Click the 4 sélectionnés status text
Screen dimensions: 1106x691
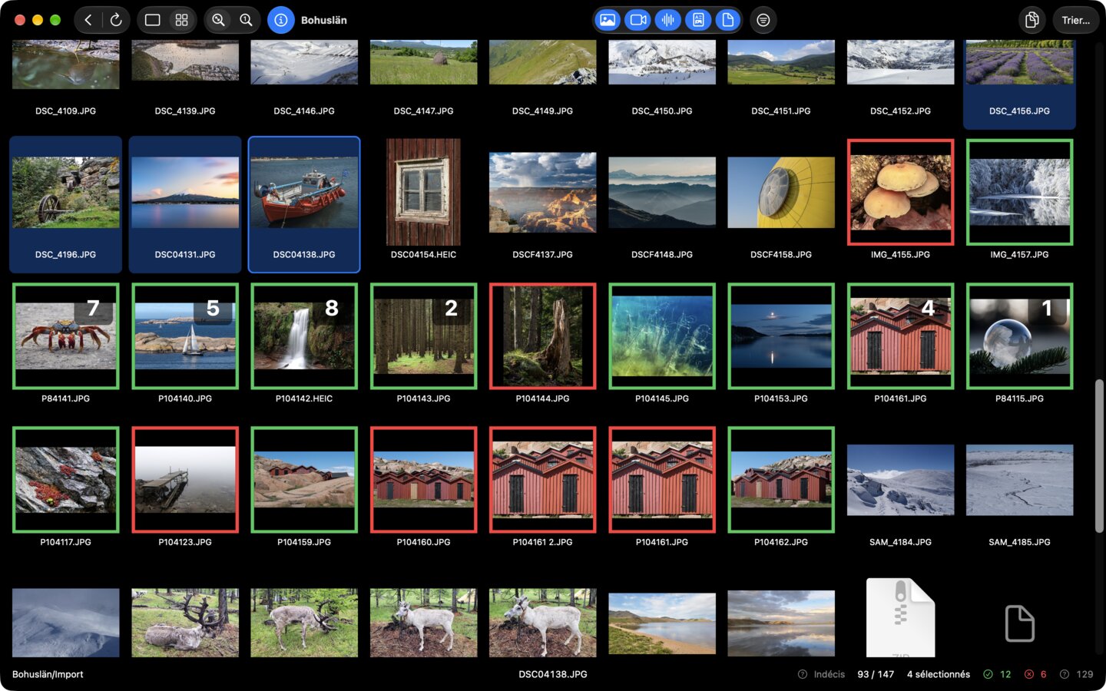pos(939,674)
